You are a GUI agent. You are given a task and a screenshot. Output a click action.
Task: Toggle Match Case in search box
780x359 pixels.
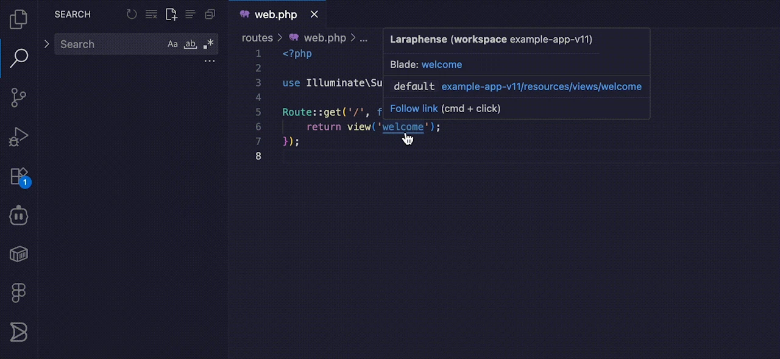173,44
